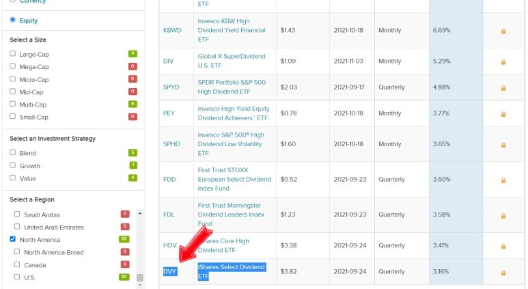Enable the Value investment strategy checkbox
528x289 pixels.
pos(13,178)
